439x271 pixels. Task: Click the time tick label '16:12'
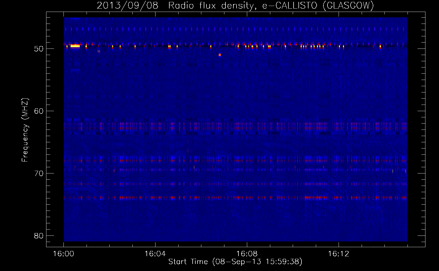click(x=339, y=254)
